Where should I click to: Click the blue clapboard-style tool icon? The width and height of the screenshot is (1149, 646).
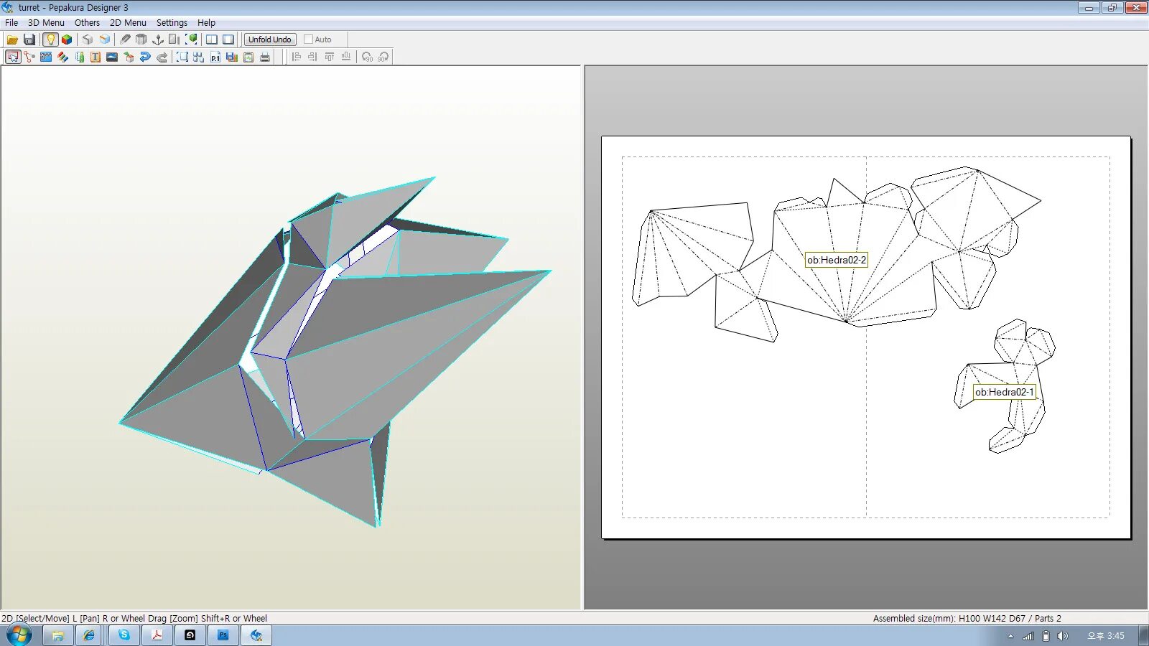point(46,57)
